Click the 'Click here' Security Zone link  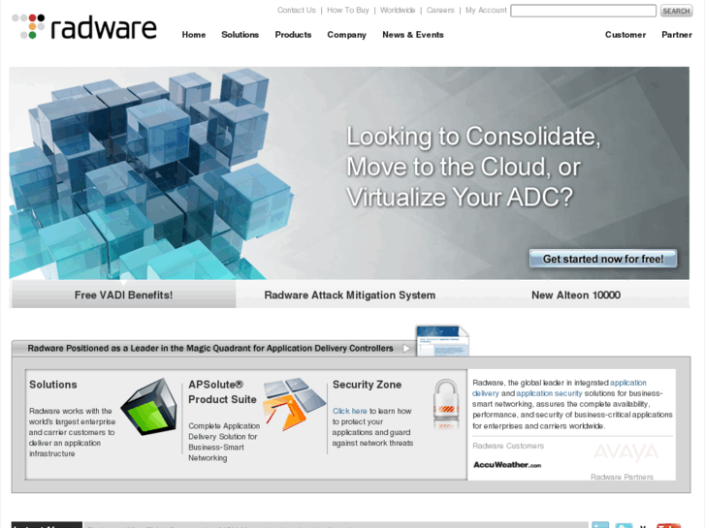pos(350,411)
